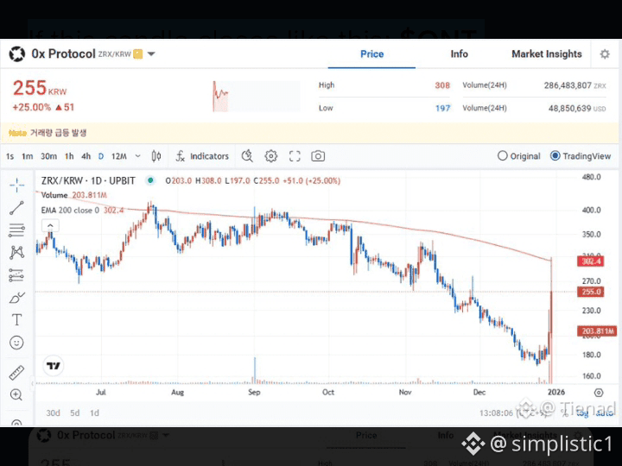The height and width of the screenshot is (466, 622).
Task: Toggle log scale on the chart
Action: 582,413
